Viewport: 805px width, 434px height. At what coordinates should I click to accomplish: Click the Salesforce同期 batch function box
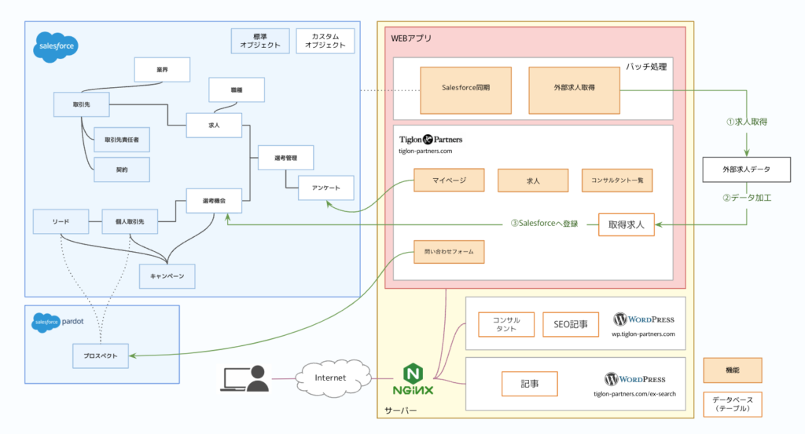[465, 90]
